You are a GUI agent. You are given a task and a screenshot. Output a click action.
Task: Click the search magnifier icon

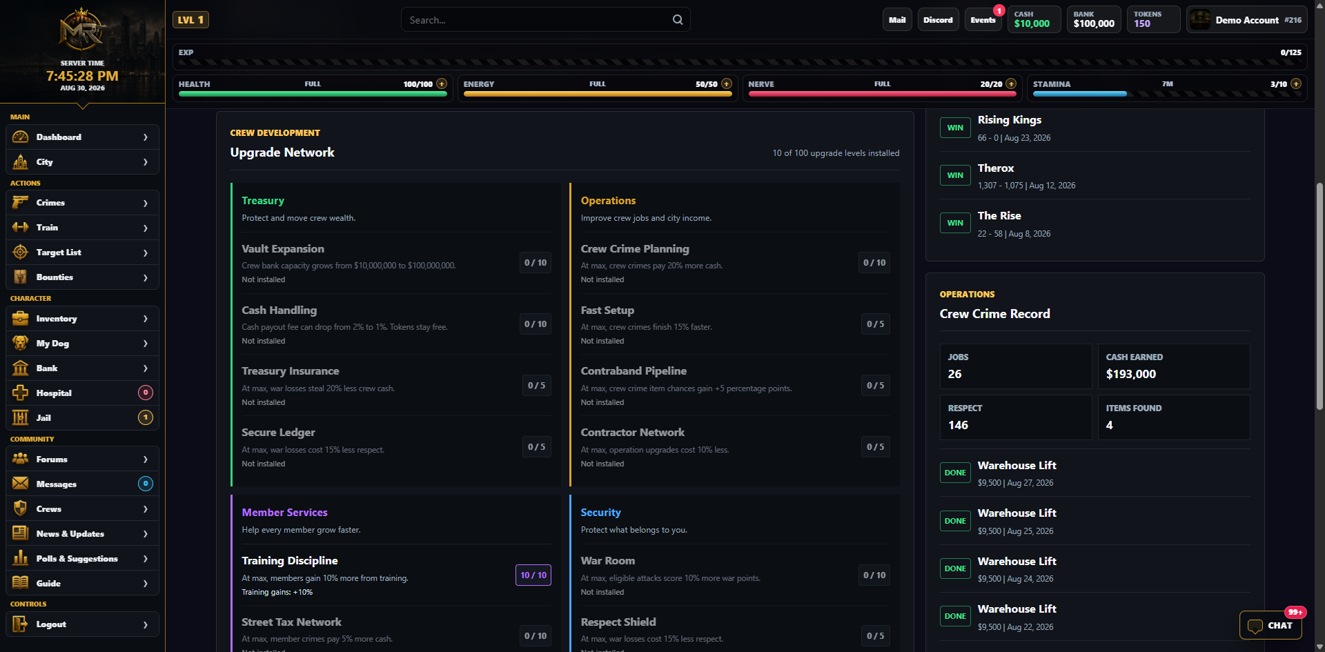[x=678, y=20]
